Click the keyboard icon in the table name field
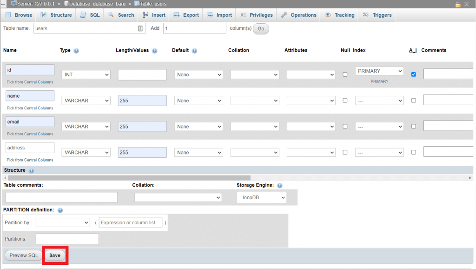 [x=141, y=29]
